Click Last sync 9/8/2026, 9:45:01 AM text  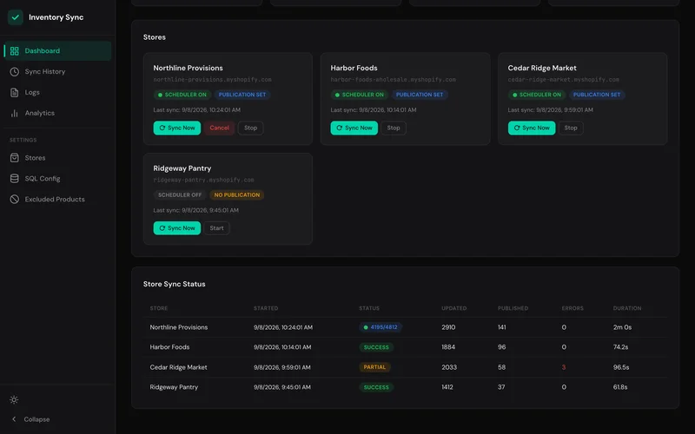coord(196,210)
